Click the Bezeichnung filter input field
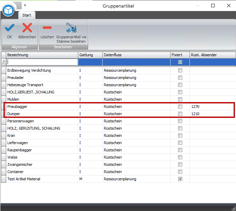The height and width of the screenshot is (211, 236). click(42, 62)
